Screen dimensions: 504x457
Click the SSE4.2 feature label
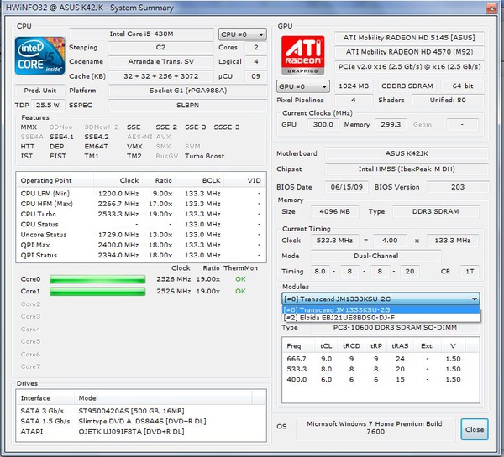click(x=97, y=137)
